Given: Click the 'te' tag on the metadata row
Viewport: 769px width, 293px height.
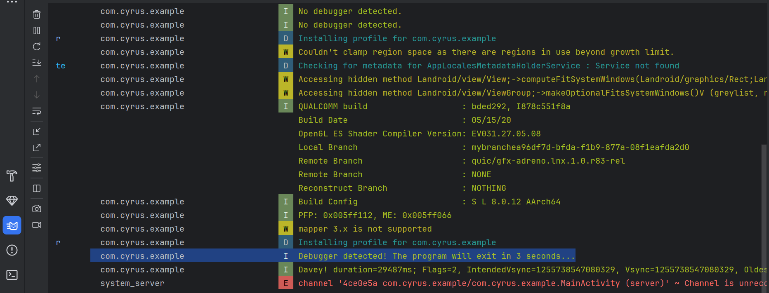Looking at the screenshot, I should click(x=60, y=66).
